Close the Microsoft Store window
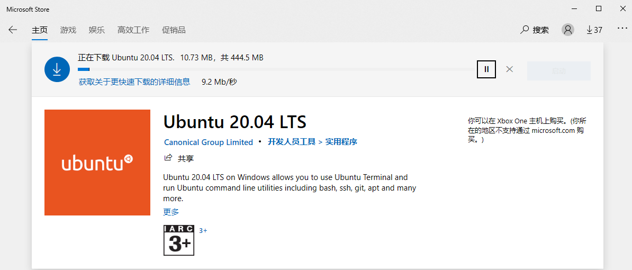 pos(623,8)
